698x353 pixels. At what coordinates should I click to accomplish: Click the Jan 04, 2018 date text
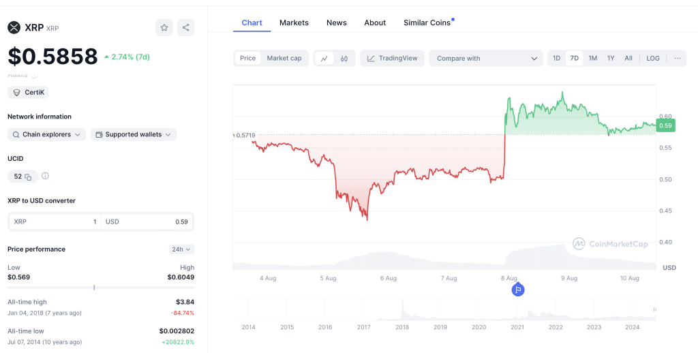click(x=44, y=313)
